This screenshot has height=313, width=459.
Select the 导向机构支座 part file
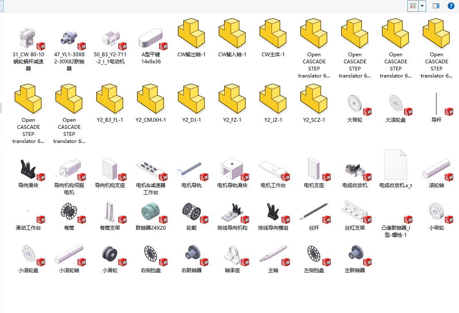click(110, 169)
